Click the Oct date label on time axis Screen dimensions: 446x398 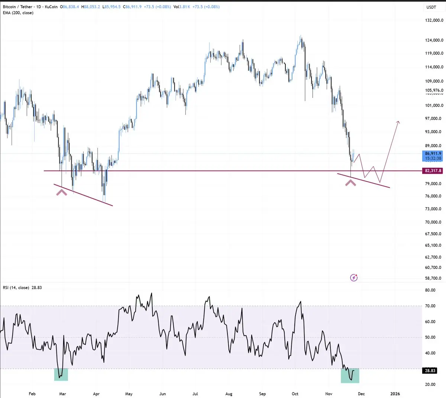point(295,394)
